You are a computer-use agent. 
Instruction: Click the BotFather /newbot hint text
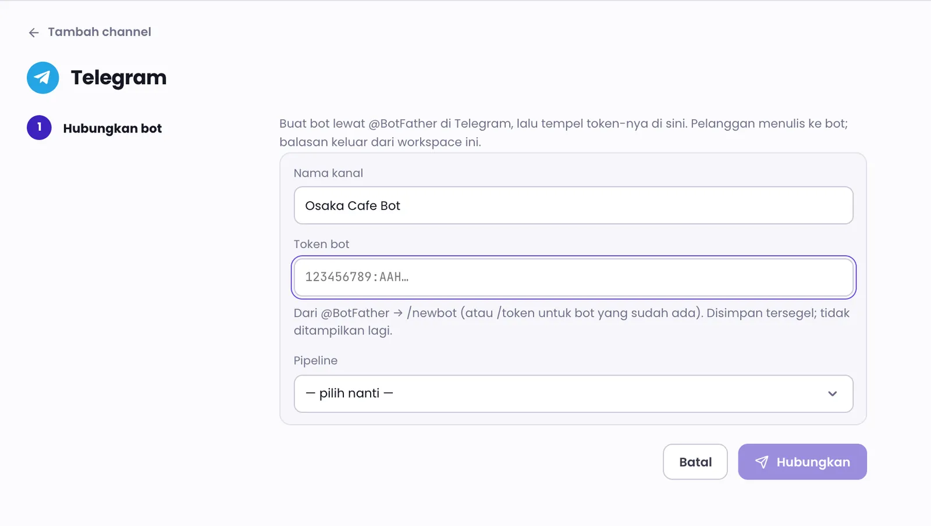tap(571, 321)
